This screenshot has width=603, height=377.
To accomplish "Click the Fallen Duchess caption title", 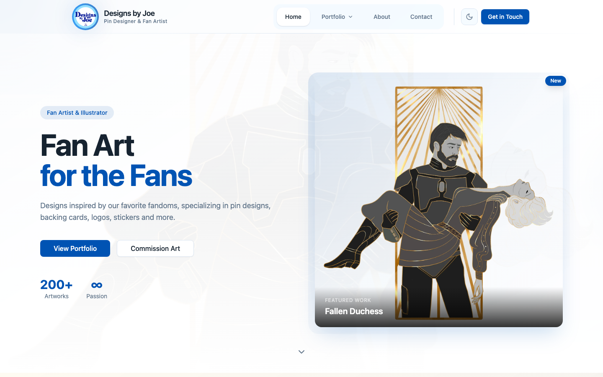I will [x=354, y=311].
